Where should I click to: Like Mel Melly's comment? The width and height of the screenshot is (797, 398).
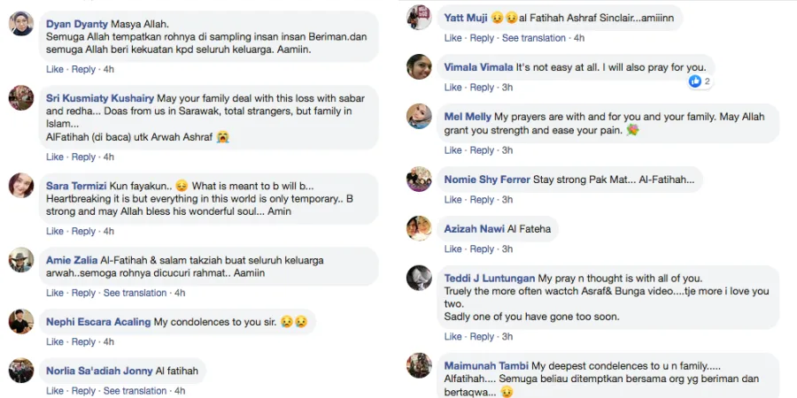[453, 150]
